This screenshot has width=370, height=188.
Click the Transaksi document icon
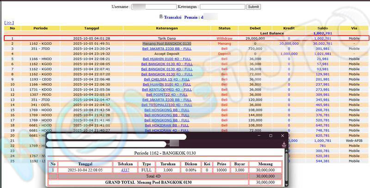tap(161, 17)
